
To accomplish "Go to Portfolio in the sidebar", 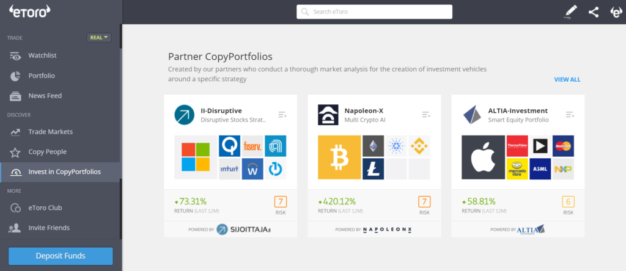I will tap(42, 76).
